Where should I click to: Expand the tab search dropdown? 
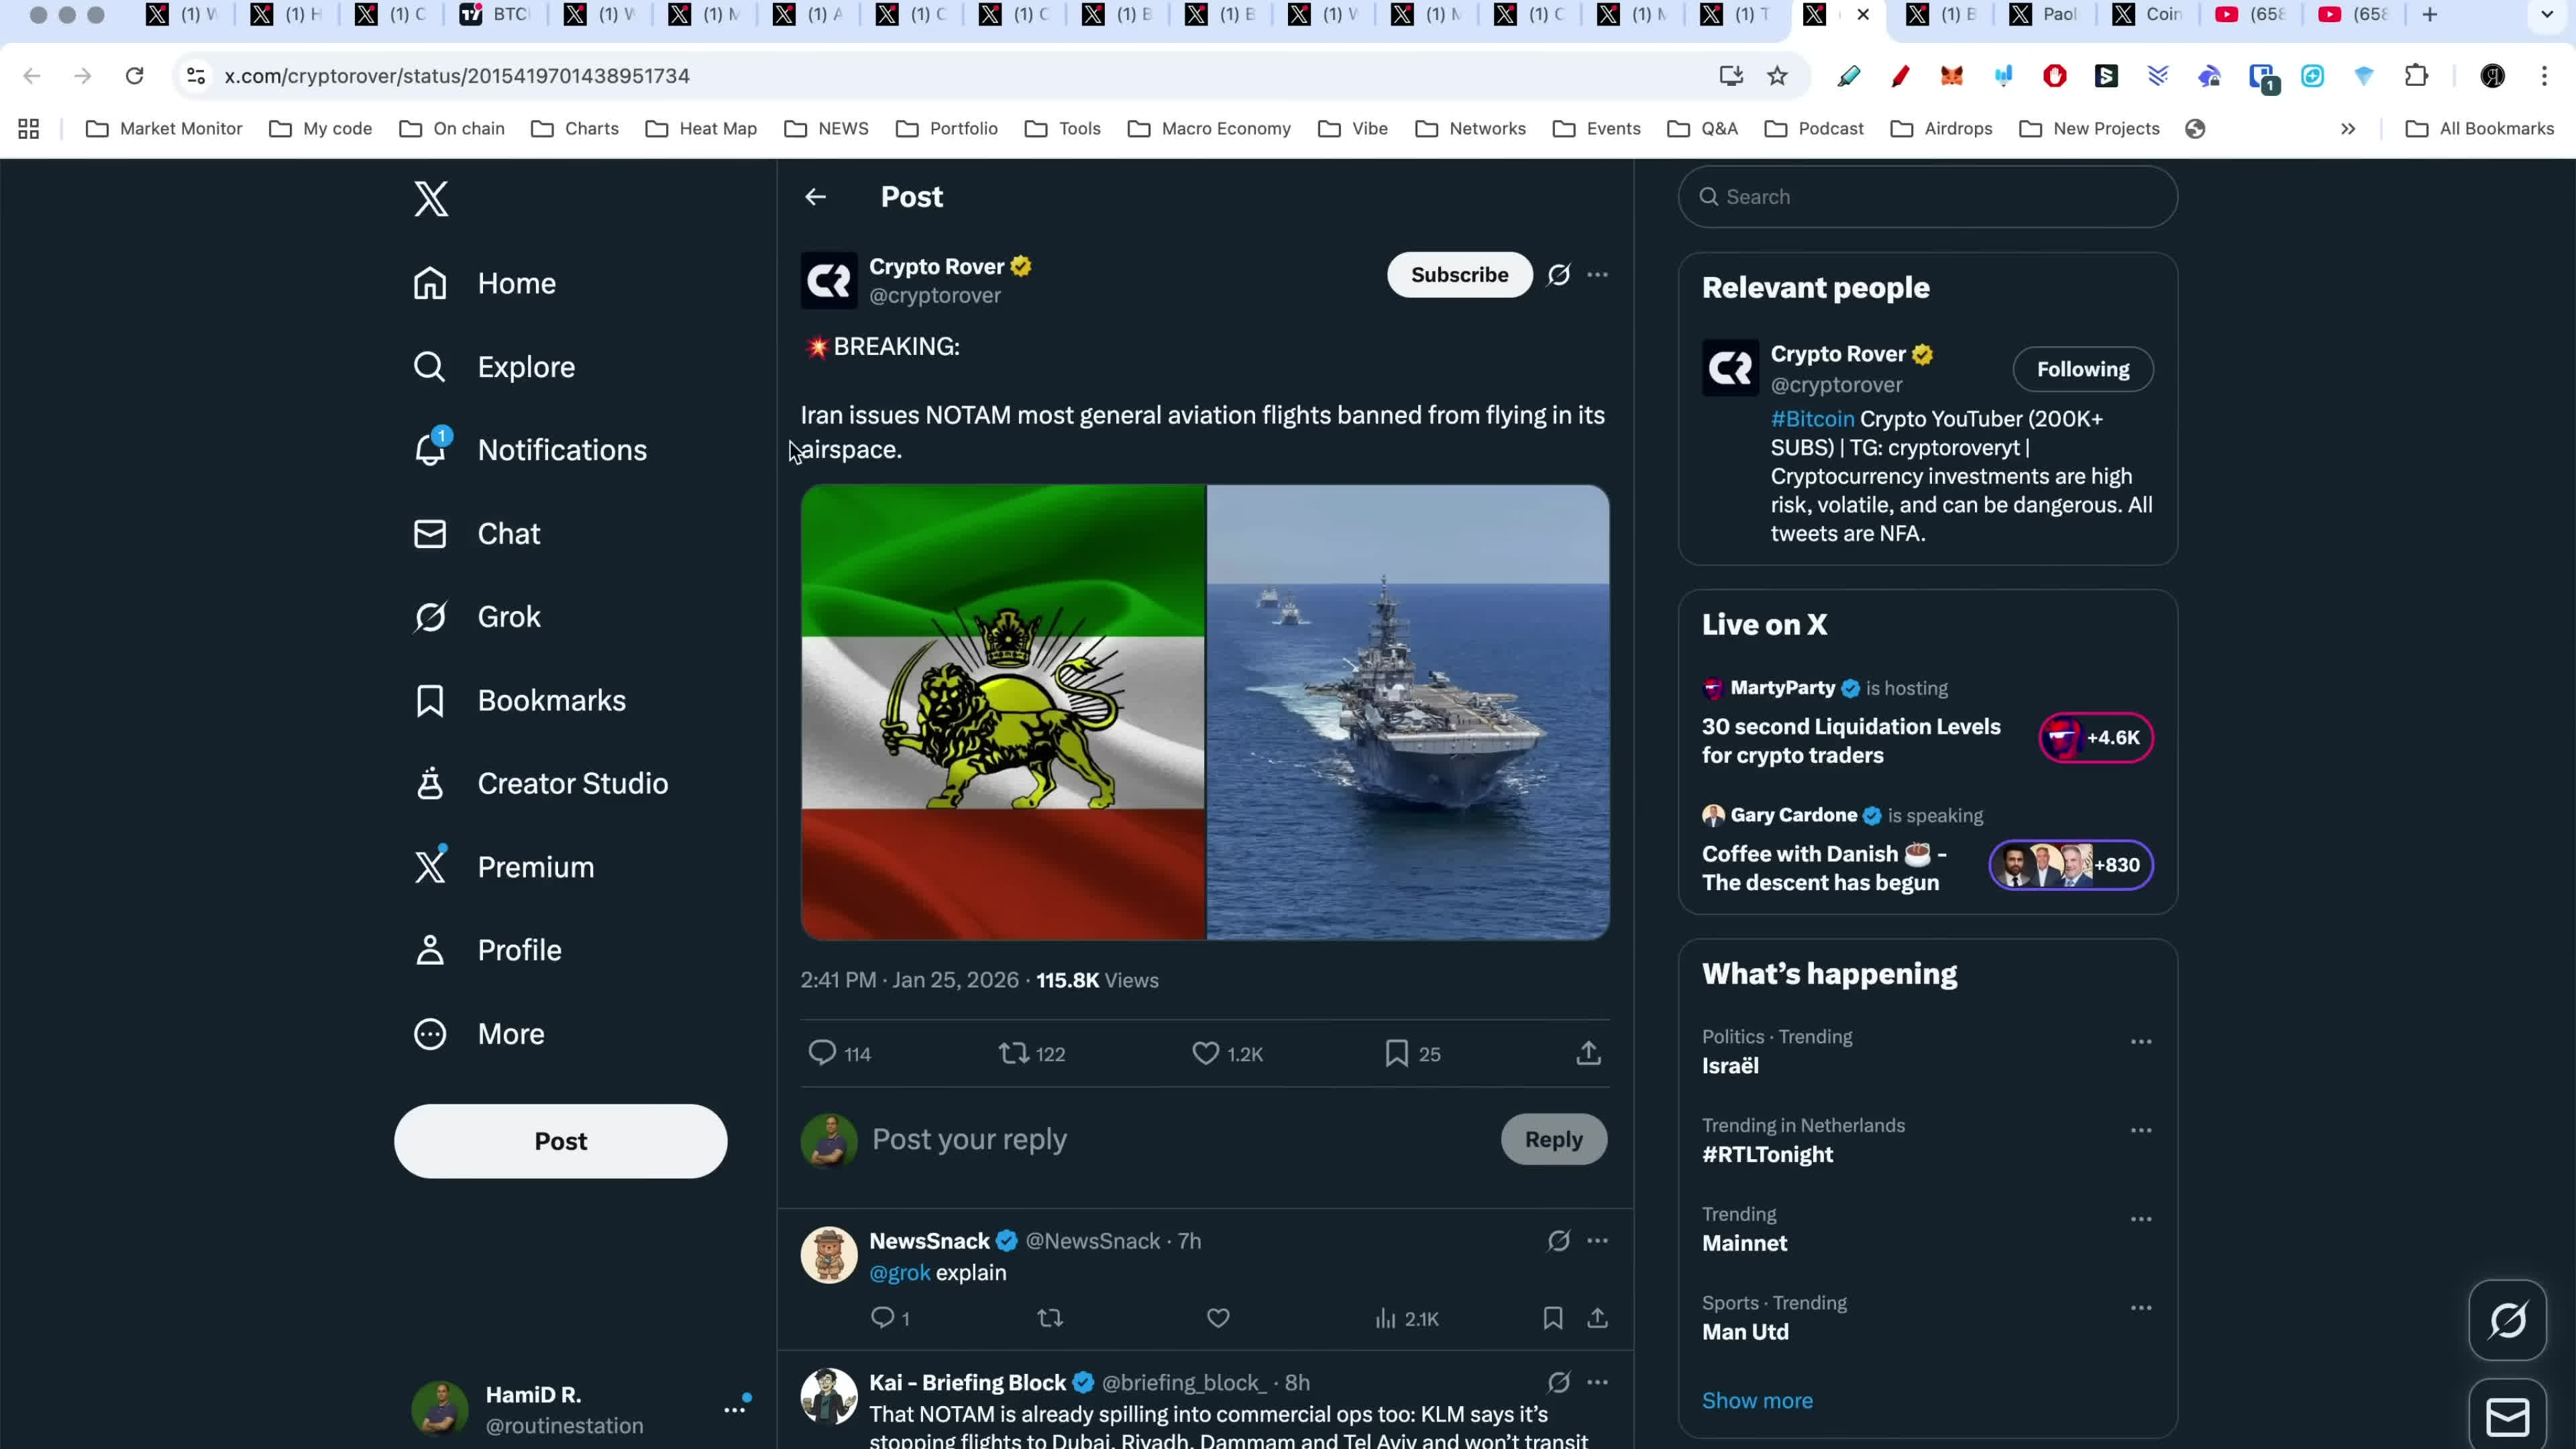pyautogui.click(x=2547, y=15)
